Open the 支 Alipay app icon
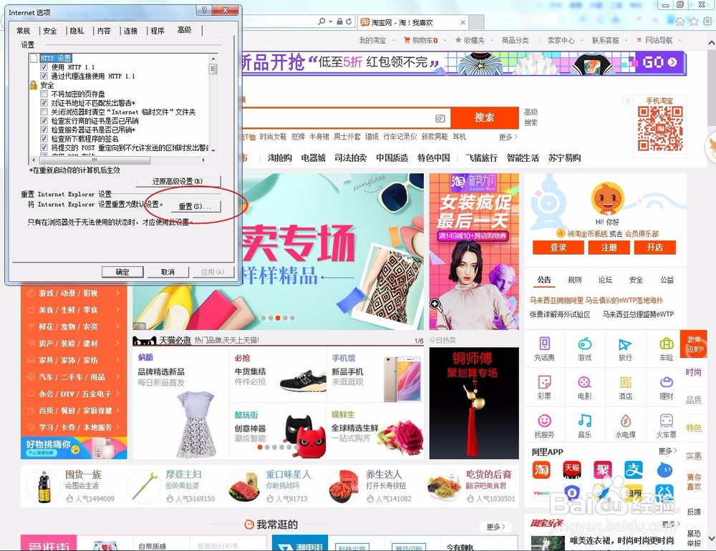 pyautogui.click(x=634, y=469)
